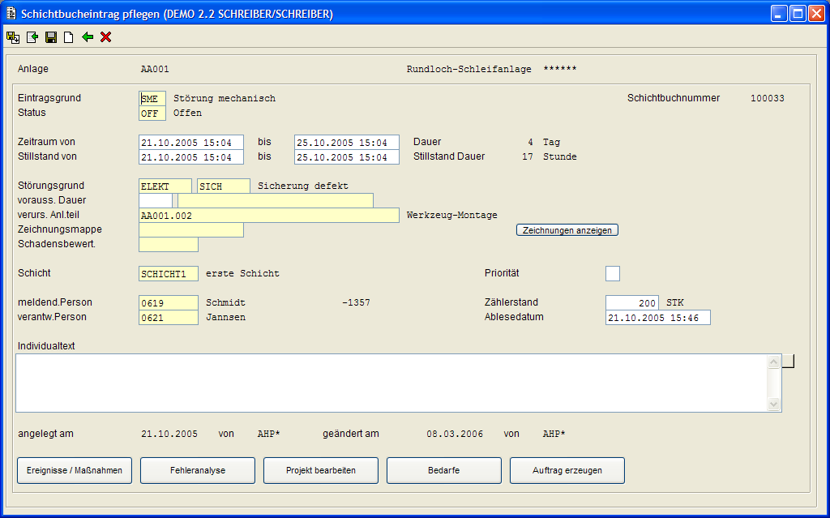Maximize the Schichtbucheintrag window
The image size is (830, 518).
798,14
